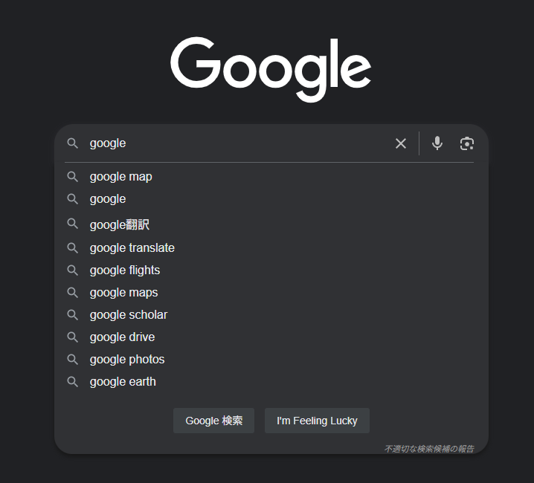Open Google Lens image search camera icon
The height and width of the screenshot is (483, 534).
coord(466,143)
